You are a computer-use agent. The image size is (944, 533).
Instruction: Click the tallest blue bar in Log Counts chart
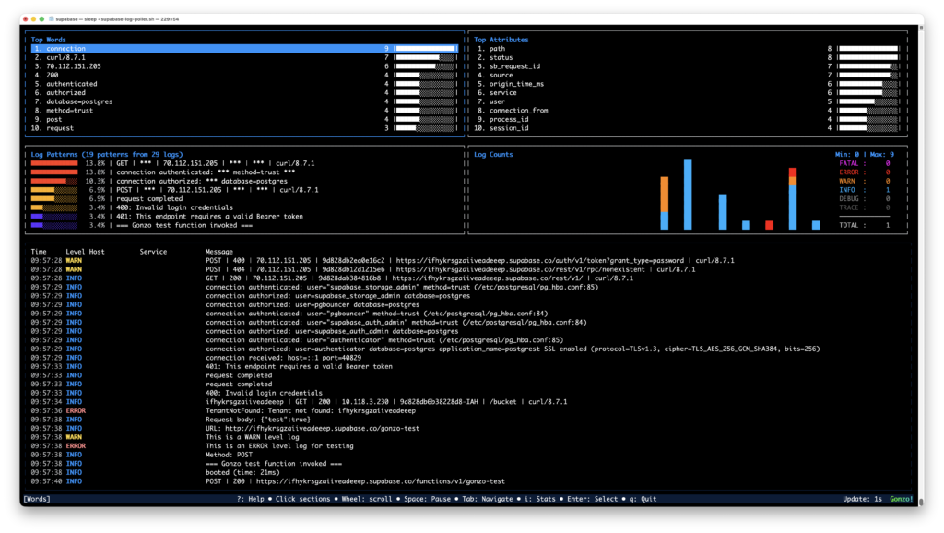click(688, 194)
